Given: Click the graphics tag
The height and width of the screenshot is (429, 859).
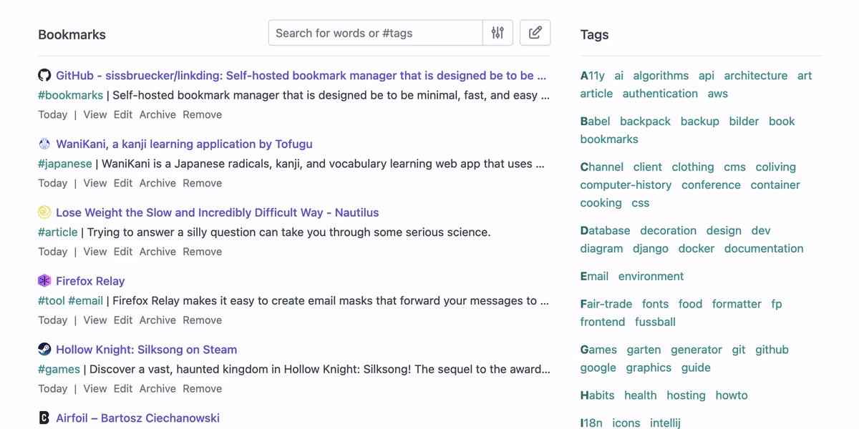Looking at the screenshot, I should coord(649,368).
